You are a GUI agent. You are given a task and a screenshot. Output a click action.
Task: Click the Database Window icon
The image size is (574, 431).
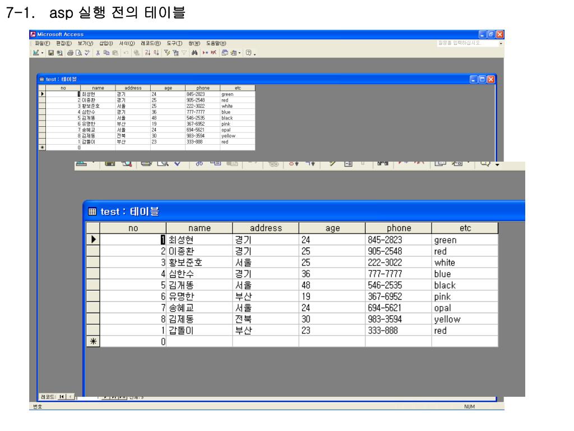coord(225,53)
